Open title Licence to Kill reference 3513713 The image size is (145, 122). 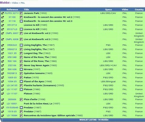[x=31, y=25]
